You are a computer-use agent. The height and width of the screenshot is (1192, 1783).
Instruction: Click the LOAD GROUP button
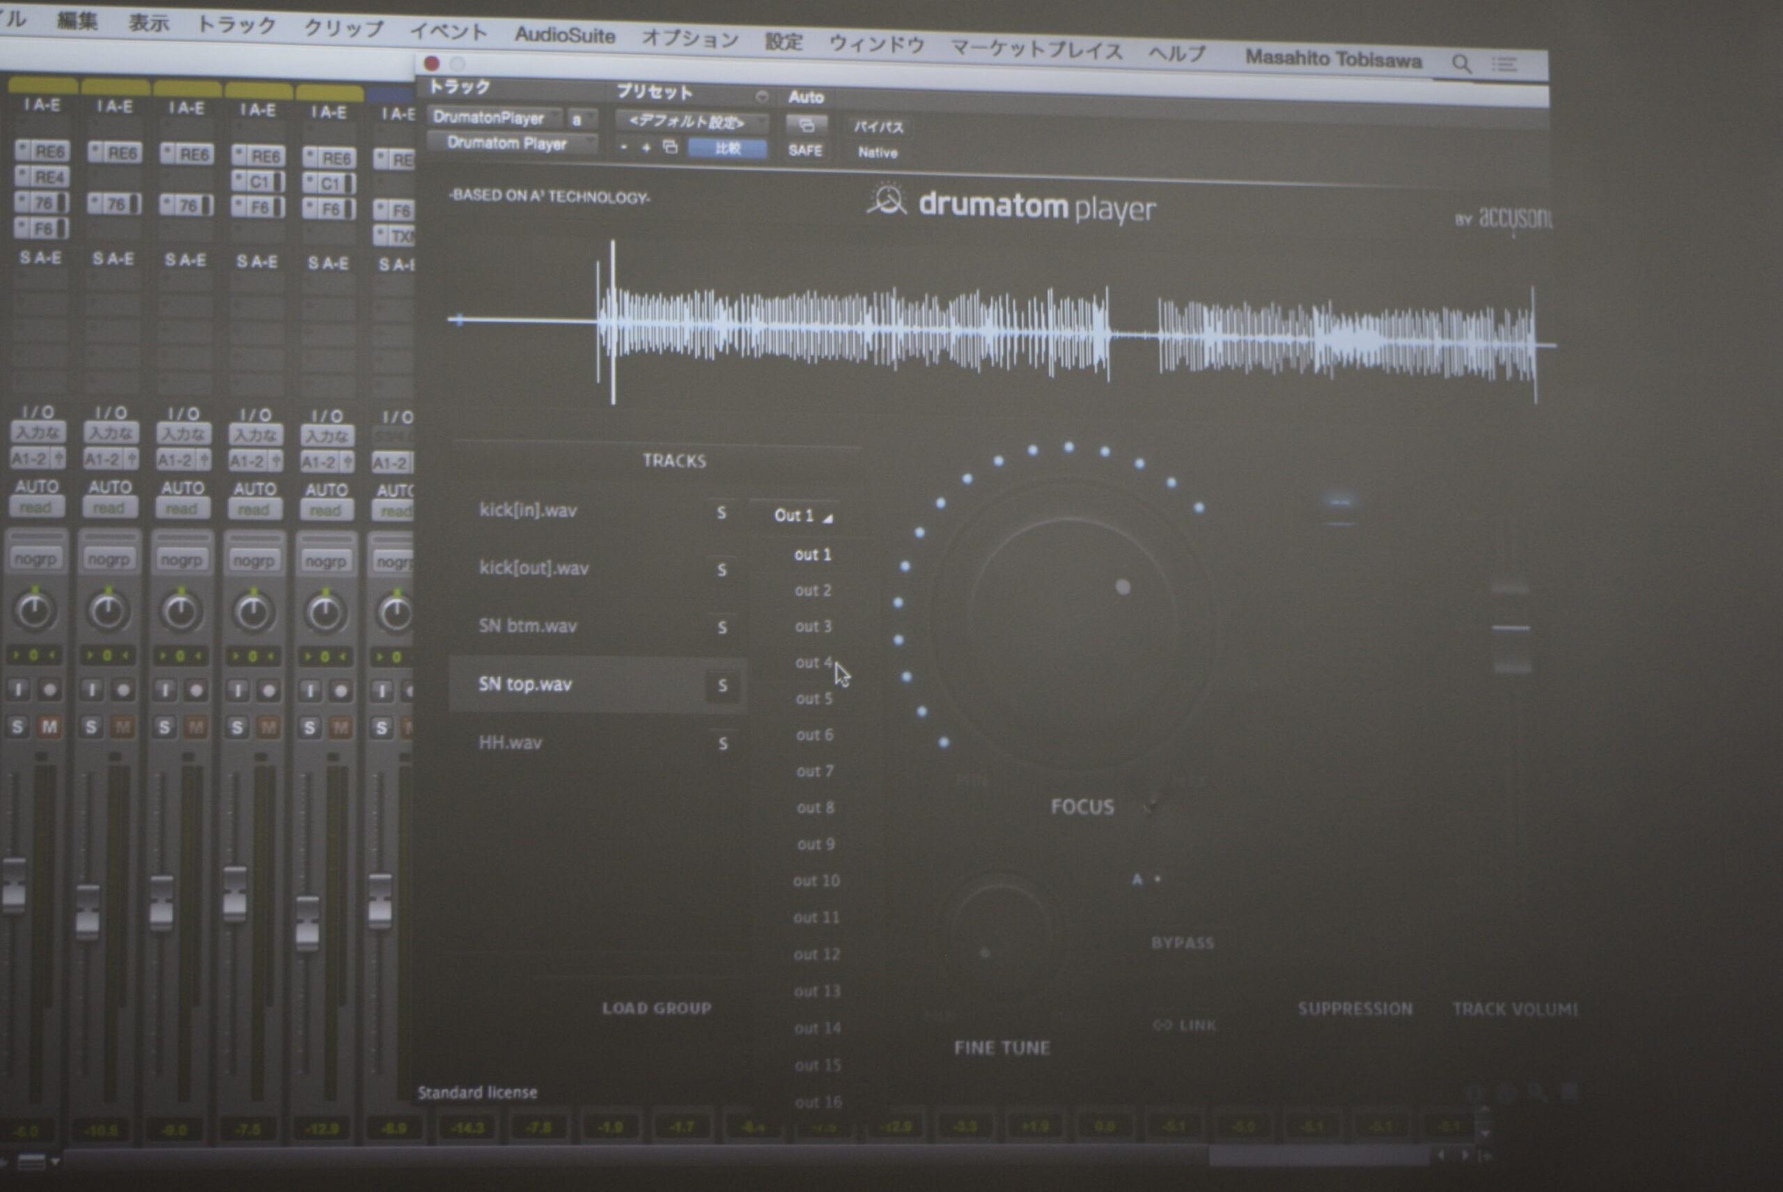click(x=657, y=1008)
